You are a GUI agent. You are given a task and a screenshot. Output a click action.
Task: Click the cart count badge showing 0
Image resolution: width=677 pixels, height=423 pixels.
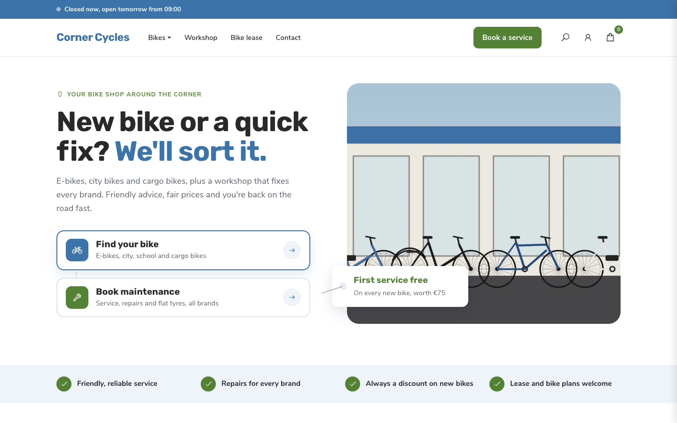(x=619, y=30)
